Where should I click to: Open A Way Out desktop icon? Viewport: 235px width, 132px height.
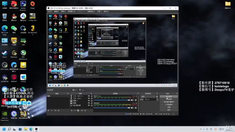click(x=32, y=17)
